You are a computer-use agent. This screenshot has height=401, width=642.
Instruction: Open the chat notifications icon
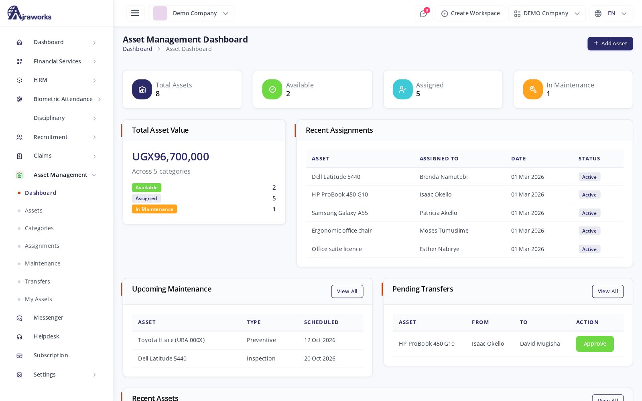click(423, 14)
